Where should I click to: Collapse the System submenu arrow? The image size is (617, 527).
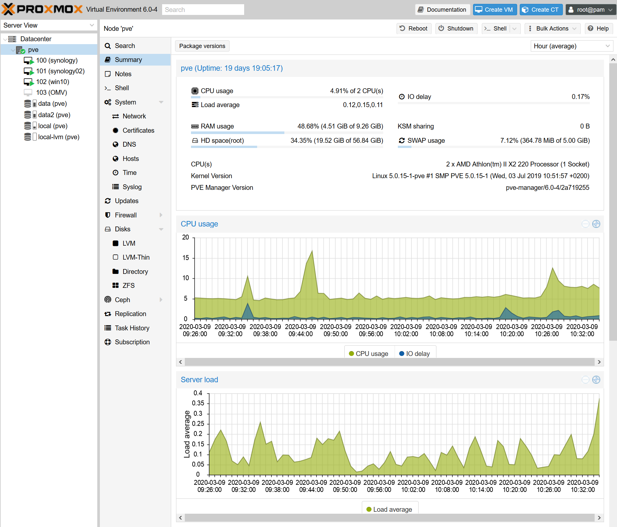[x=161, y=102]
